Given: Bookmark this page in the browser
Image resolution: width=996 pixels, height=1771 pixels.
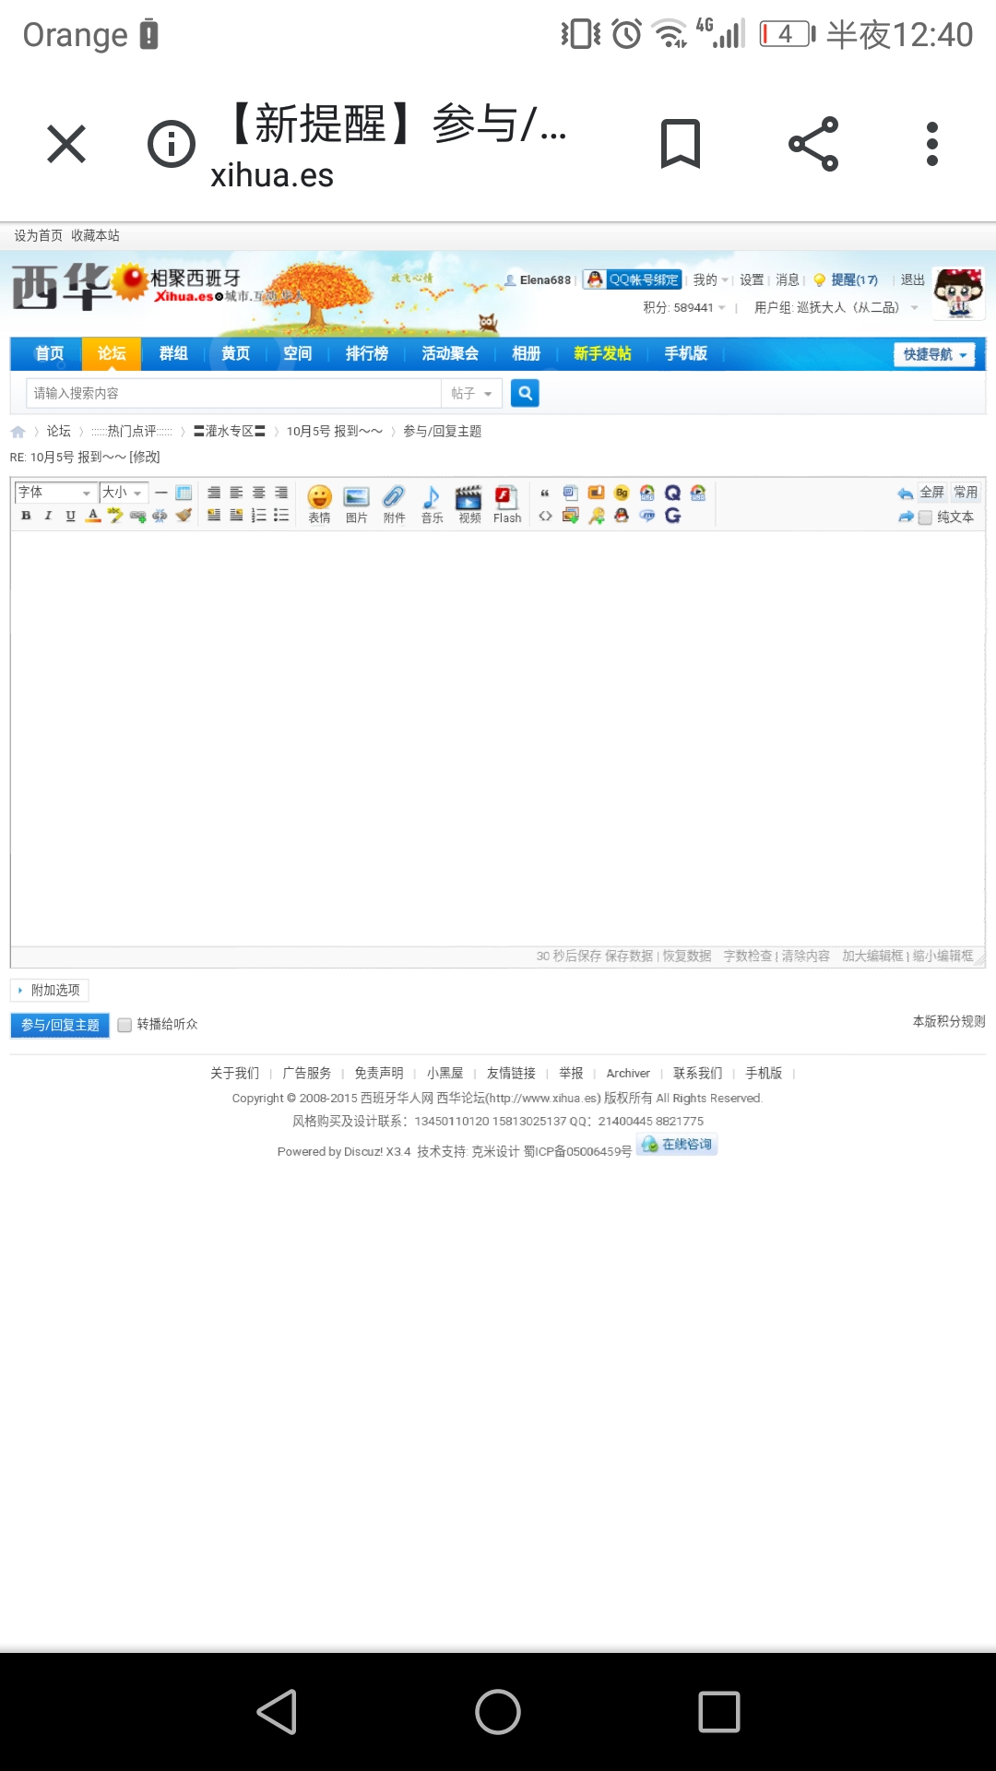Looking at the screenshot, I should 681,145.
